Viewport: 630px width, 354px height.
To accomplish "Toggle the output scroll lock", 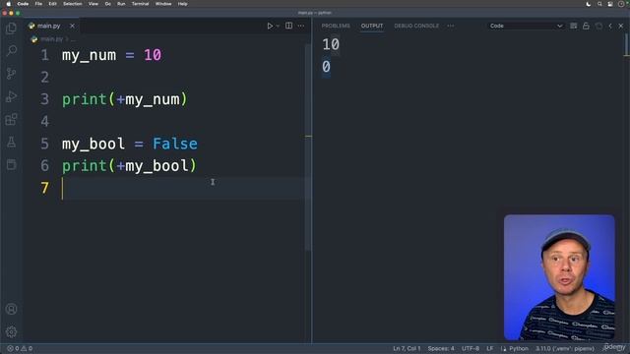I will point(586,26).
